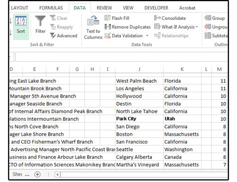Click the Ungroup outline icon
The image size is (237, 182).
207,27
